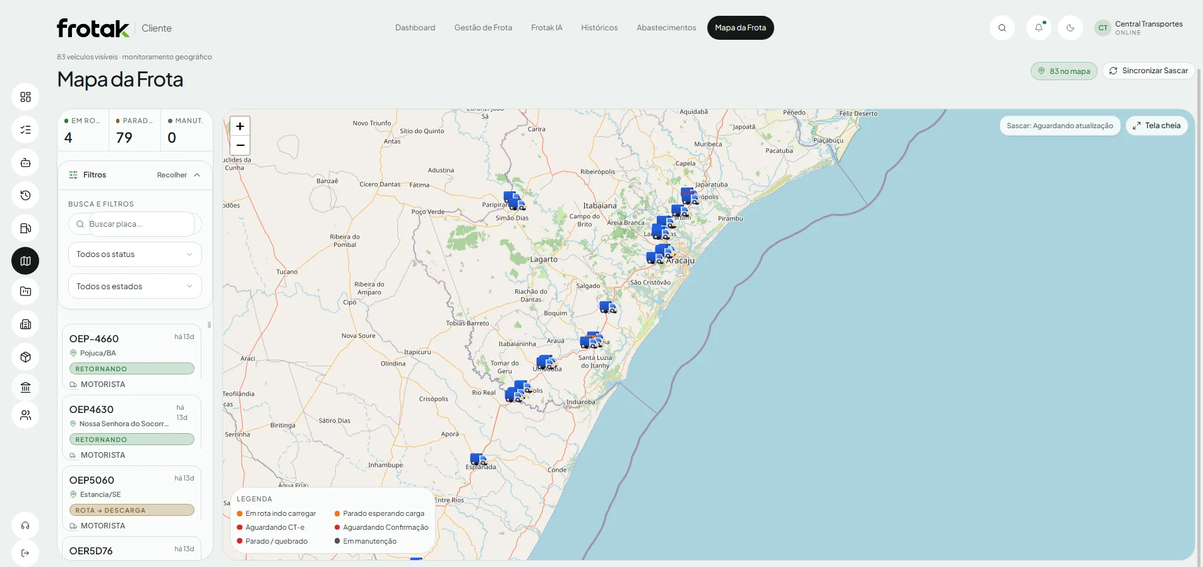Click the Em Rota status counter
This screenshot has width=1203, height=567.
(x=83, y=131)
